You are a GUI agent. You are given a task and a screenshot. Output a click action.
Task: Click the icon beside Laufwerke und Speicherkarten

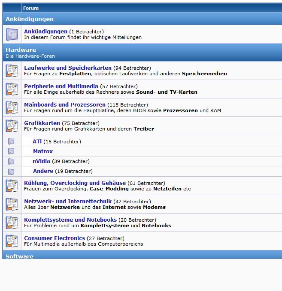(x=12, y=71)
